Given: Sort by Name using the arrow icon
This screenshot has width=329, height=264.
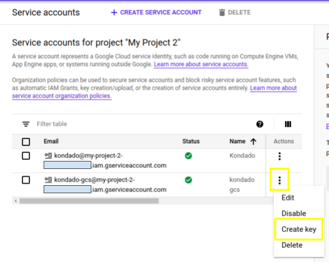Looking at the screenshot, I should pyautogui.click(x=253, y=142).
